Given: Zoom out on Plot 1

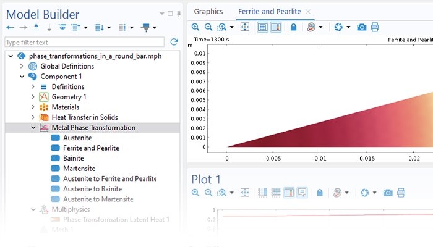Looking at the screenshot, I should (208, 193).
